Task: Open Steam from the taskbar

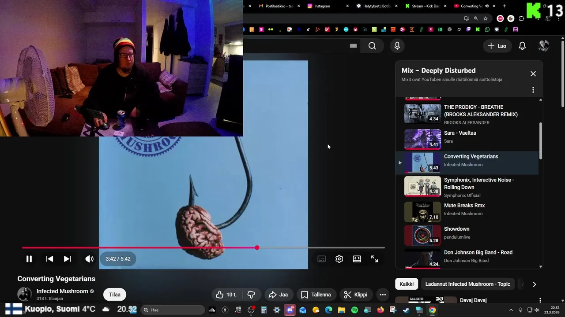Action: (x=406, y=310)
